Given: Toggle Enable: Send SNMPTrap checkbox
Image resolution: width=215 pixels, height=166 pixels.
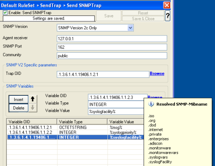Looking at the screenshot, I should pyautogui.click(x=5, y=12).
